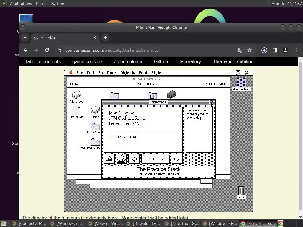The image size is (303, 227).
Task: Click the site information icon in address bar
Action: coord(59,50)
